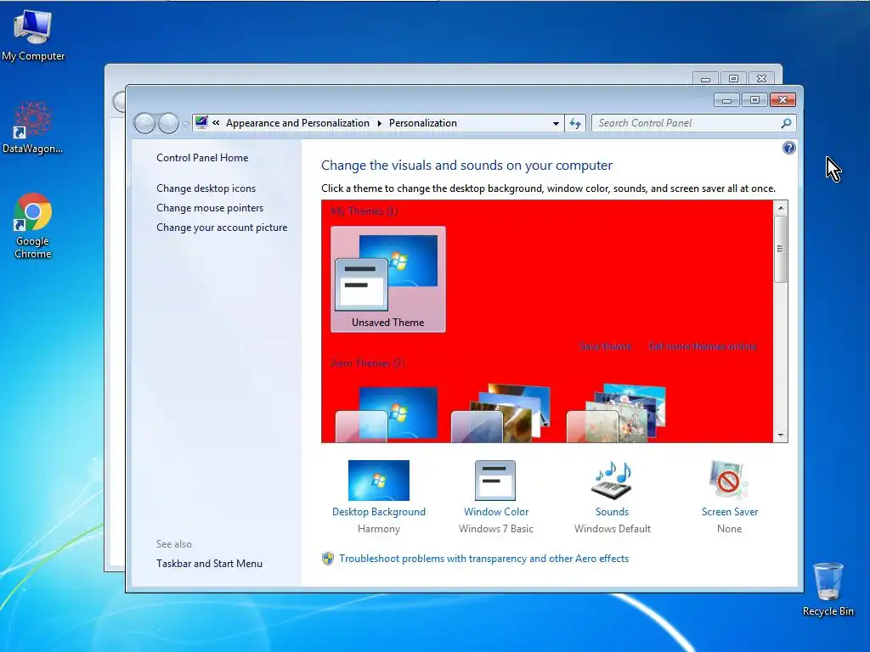Open the Sounds music notes icon
Viewport: 870px width, 652px height.
click(612, 481)
